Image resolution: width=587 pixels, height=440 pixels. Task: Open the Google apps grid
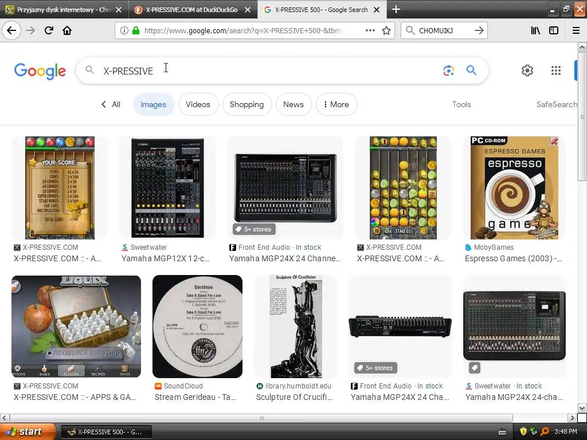556,70
